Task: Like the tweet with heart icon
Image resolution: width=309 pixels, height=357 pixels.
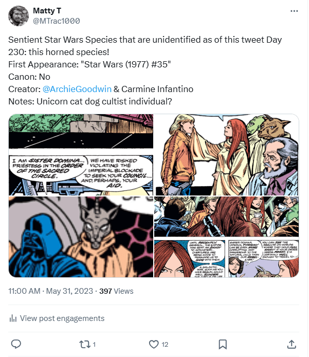Action: point(153,344)
